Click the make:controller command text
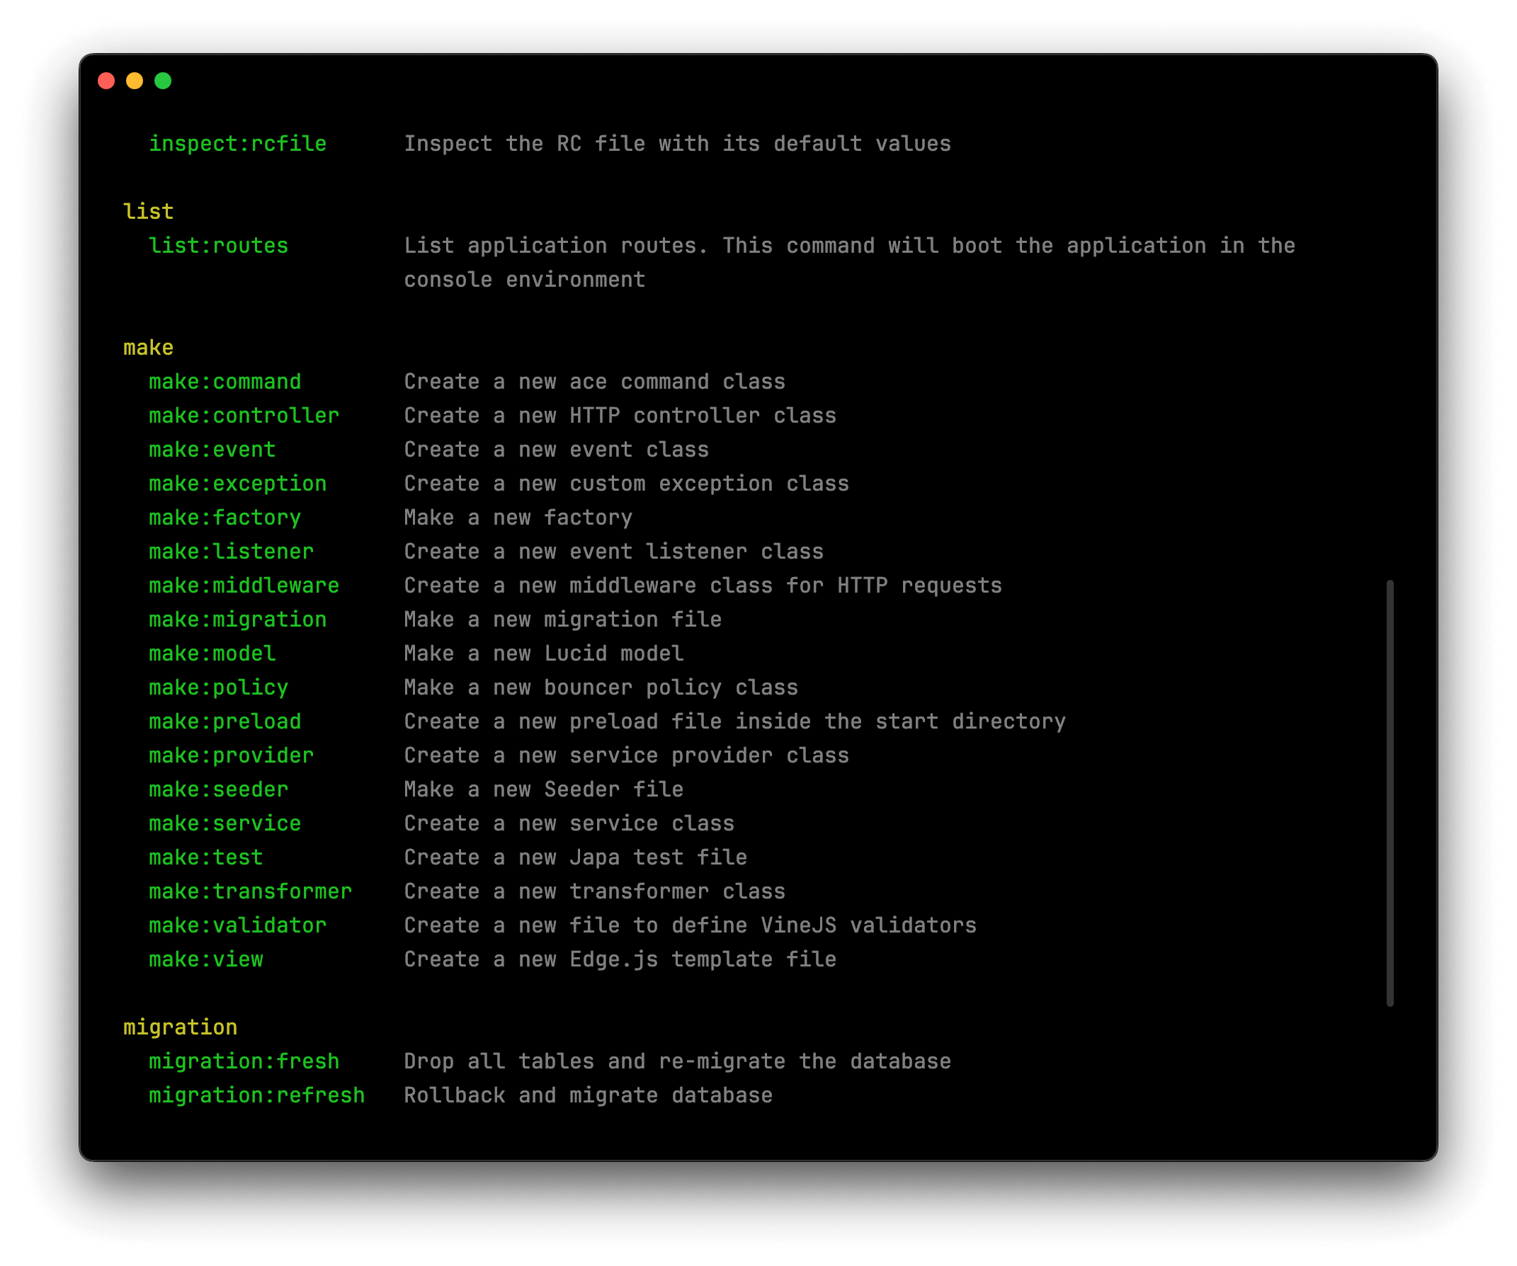The width and height of the screenshot is (1517, 1266). [x=244, y=415]
